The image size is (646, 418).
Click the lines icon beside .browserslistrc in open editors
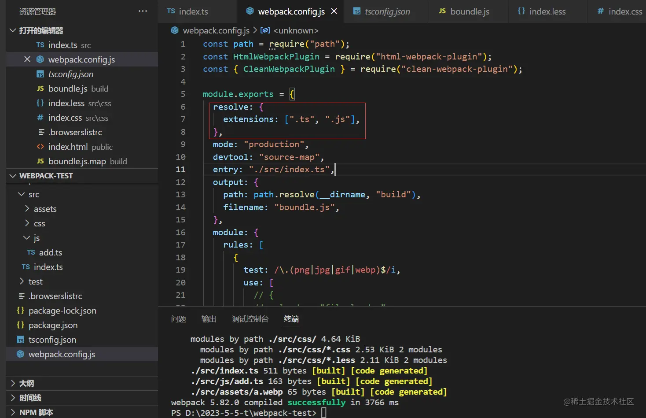[x=41, y=132]
